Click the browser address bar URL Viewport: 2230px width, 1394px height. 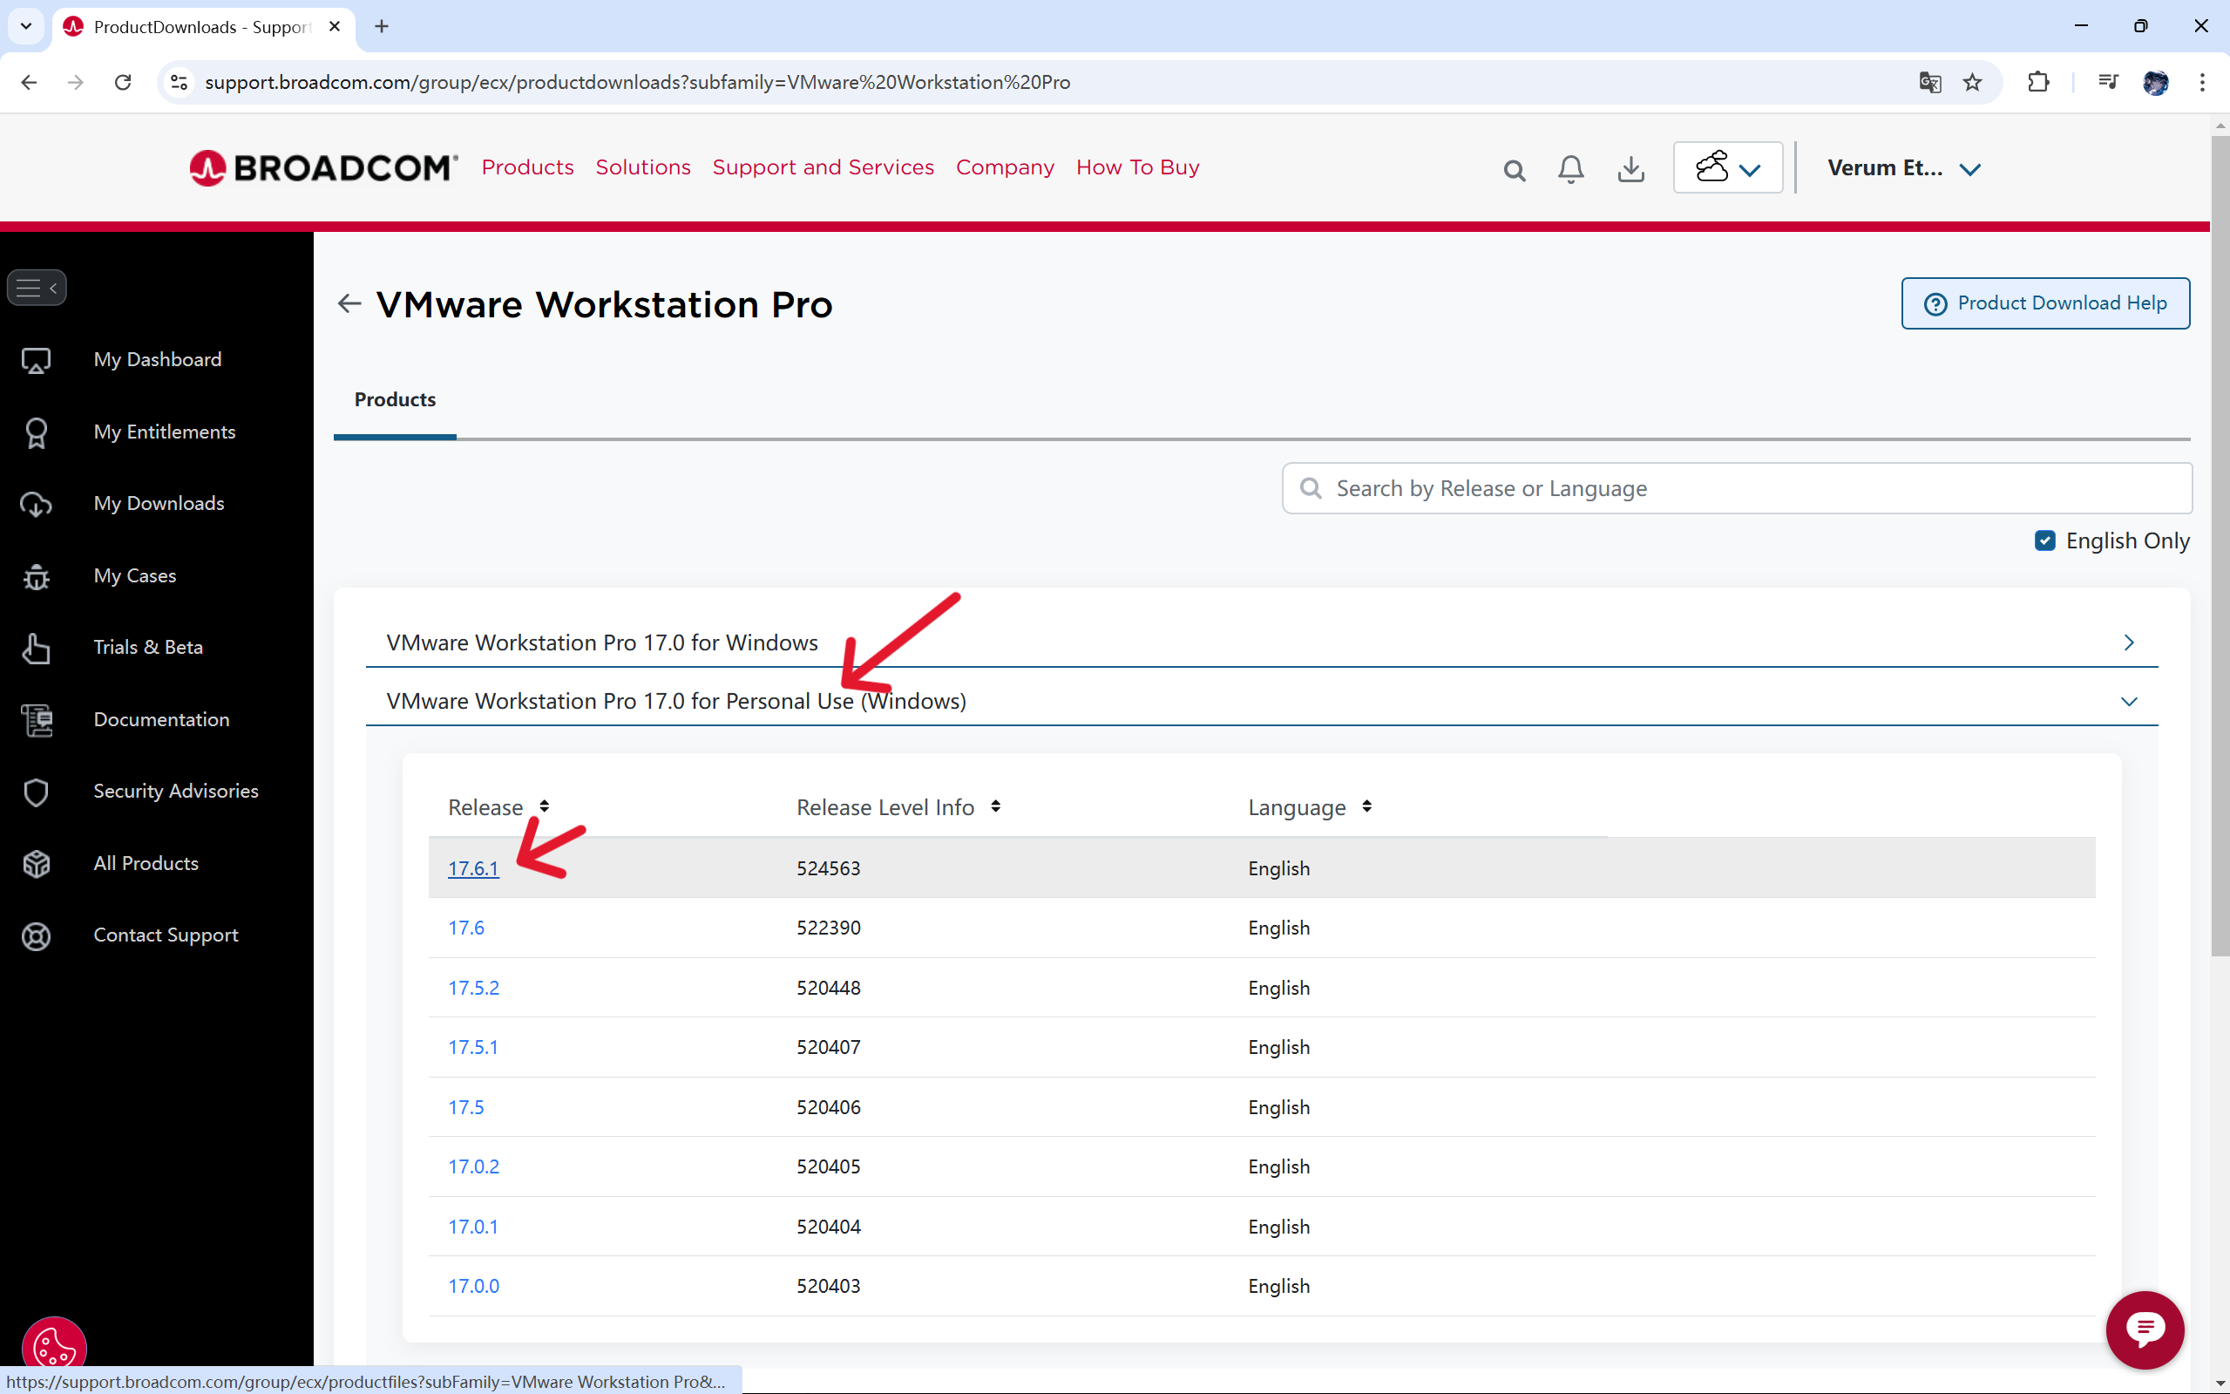[637, 82]
